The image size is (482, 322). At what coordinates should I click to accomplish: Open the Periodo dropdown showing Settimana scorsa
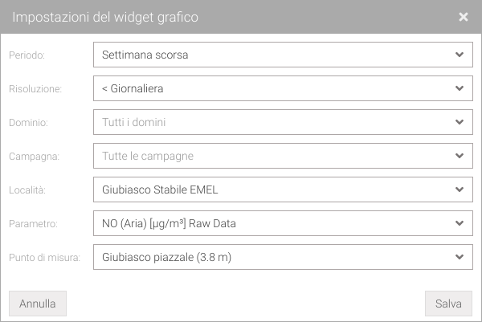[x=273, y=55]
